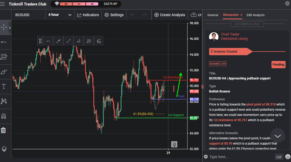Open the GIF picker
291x162 pixels.
(279, 157)
